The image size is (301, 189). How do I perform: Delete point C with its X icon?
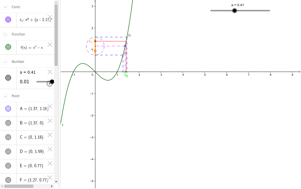50,135
